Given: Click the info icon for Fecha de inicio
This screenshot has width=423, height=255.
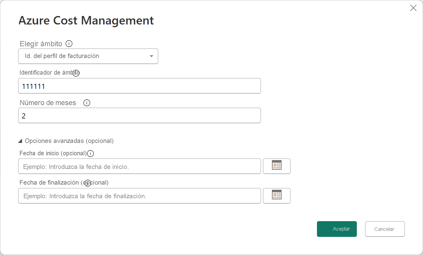Looking at the screenshot, I should [90, 153].
